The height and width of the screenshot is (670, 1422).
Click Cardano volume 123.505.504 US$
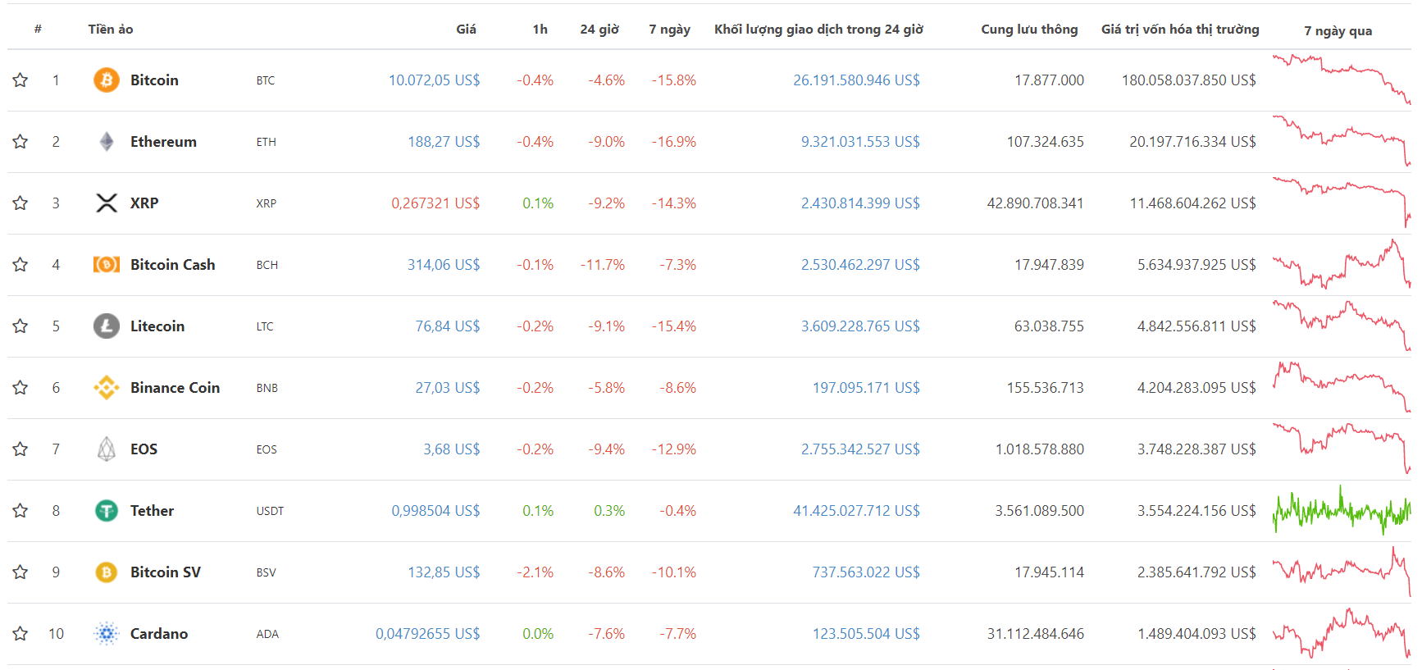[866, 634]
